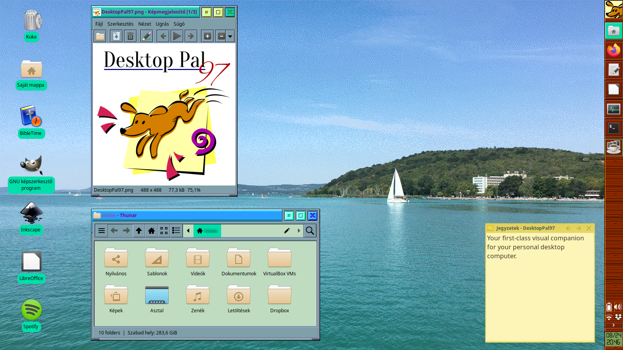Viewport: 623px width, 350px height.
Task: Select the Nyilvános folder
Action: pos(116,262)
